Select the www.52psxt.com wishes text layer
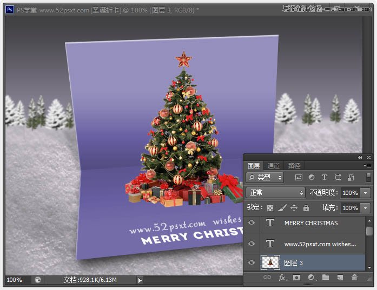 pyautogui.click(x=319, y=244)
